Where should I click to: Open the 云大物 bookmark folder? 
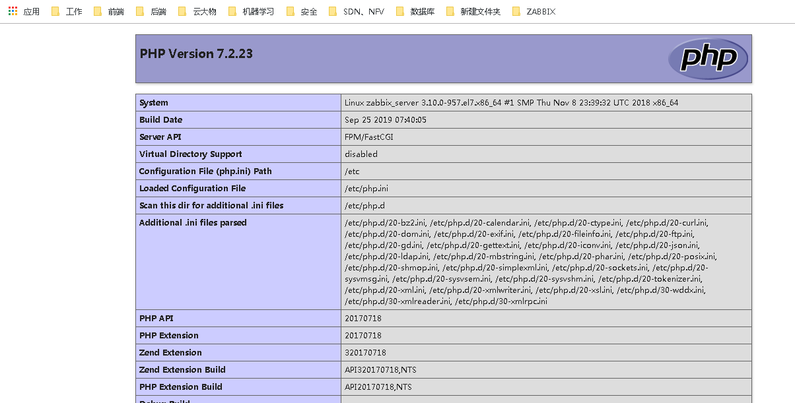[x=197, y=11]
